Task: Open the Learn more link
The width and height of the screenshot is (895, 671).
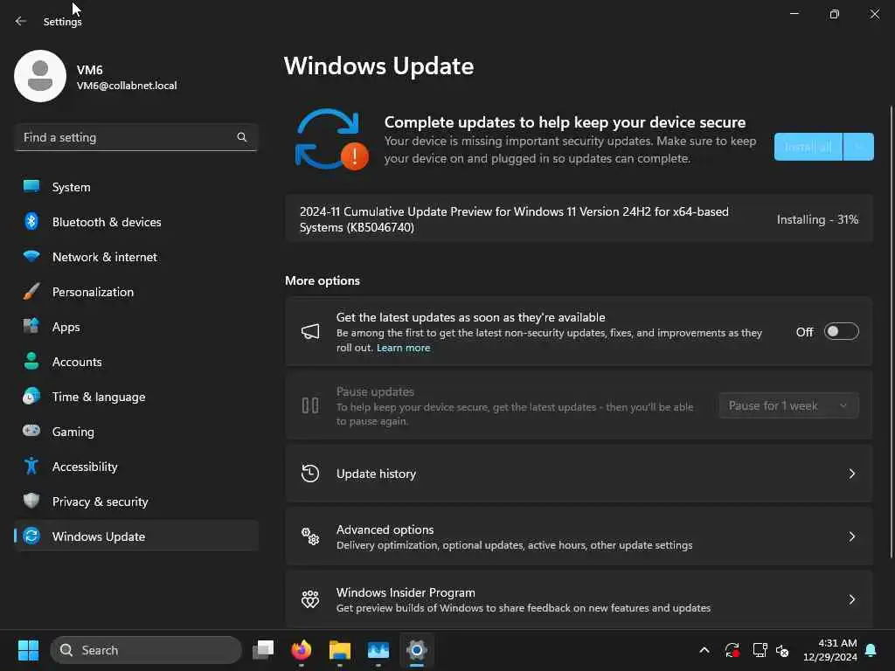Action: (x=403, y=348)
